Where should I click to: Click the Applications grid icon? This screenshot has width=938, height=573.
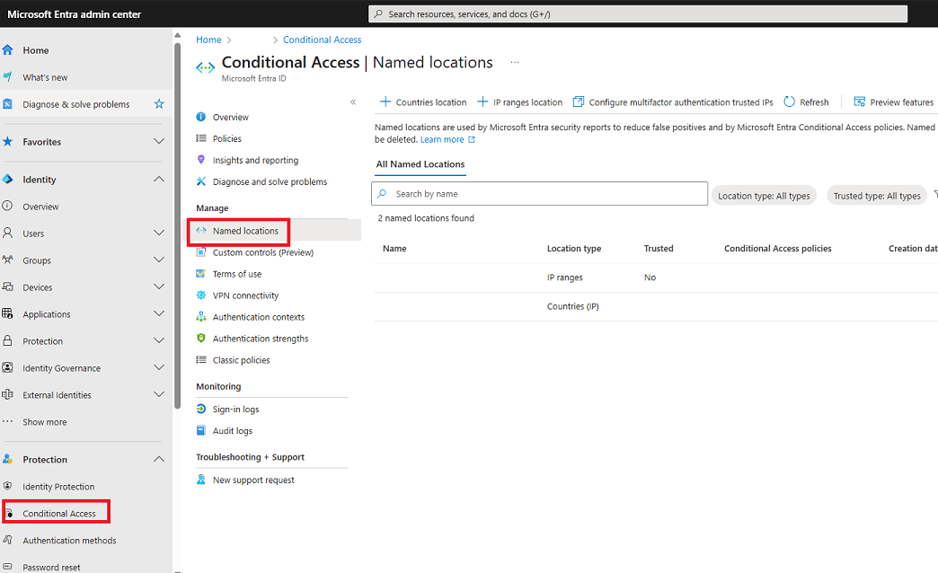(x=7, y=314)
